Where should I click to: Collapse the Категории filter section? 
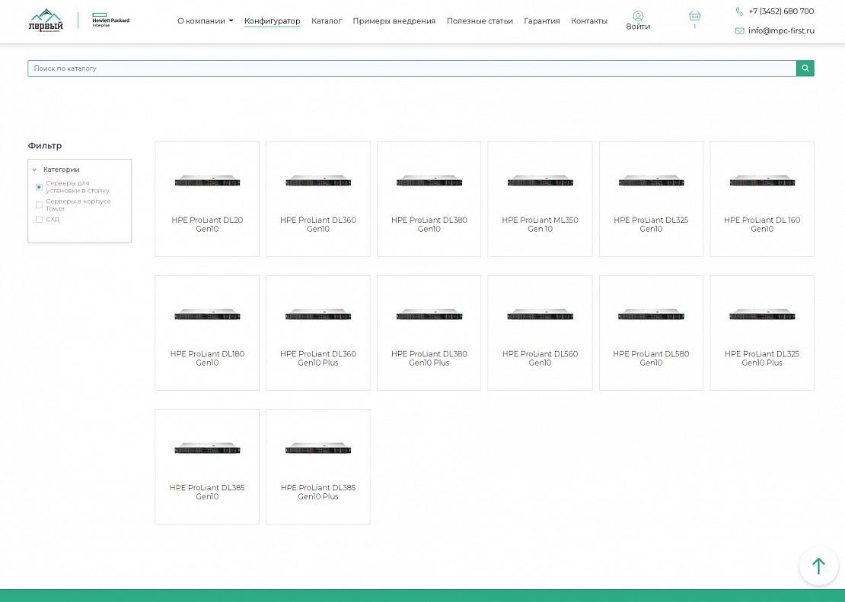pyautogui.click(x=35, y=170)
